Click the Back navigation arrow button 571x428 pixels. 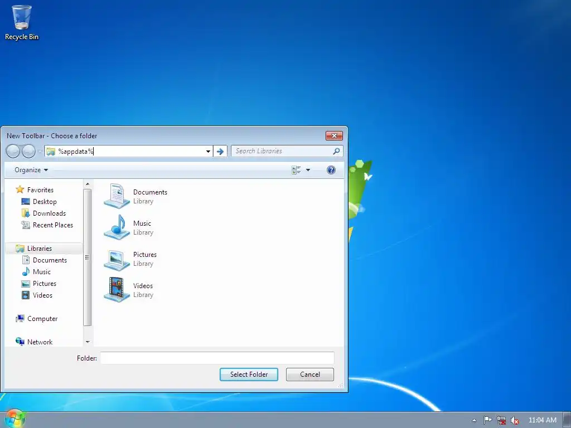click(13, 151)
